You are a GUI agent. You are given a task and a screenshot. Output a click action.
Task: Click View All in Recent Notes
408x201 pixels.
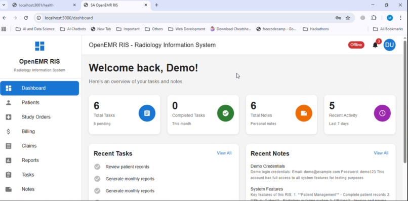[381, 153]
